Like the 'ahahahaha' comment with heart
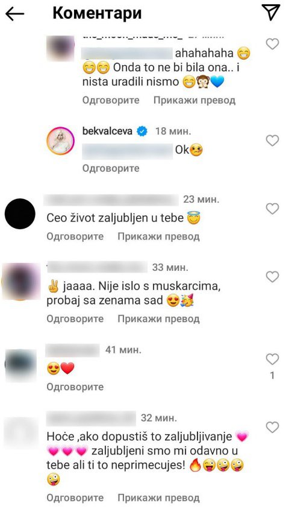Viewport: 286px width, 509px height. pos(272,44)
